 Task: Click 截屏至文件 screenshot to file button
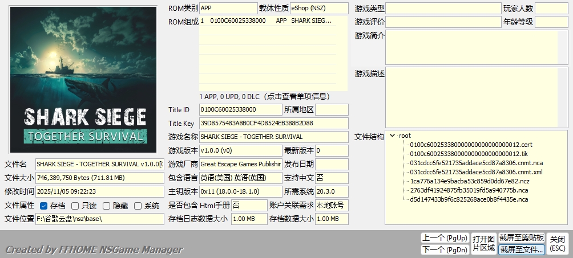tap(521, 249)
